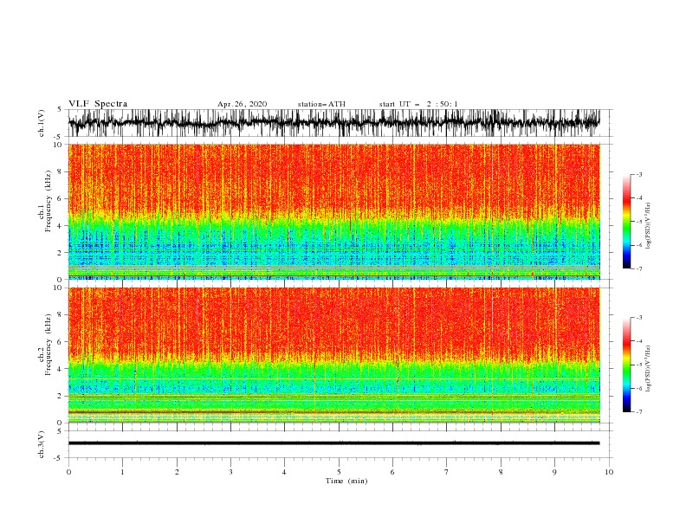This screenshot has width=686, height=530.
Task: Click the "2" tick on ch.1 frequency axis
Action: (x=60, y=253)
